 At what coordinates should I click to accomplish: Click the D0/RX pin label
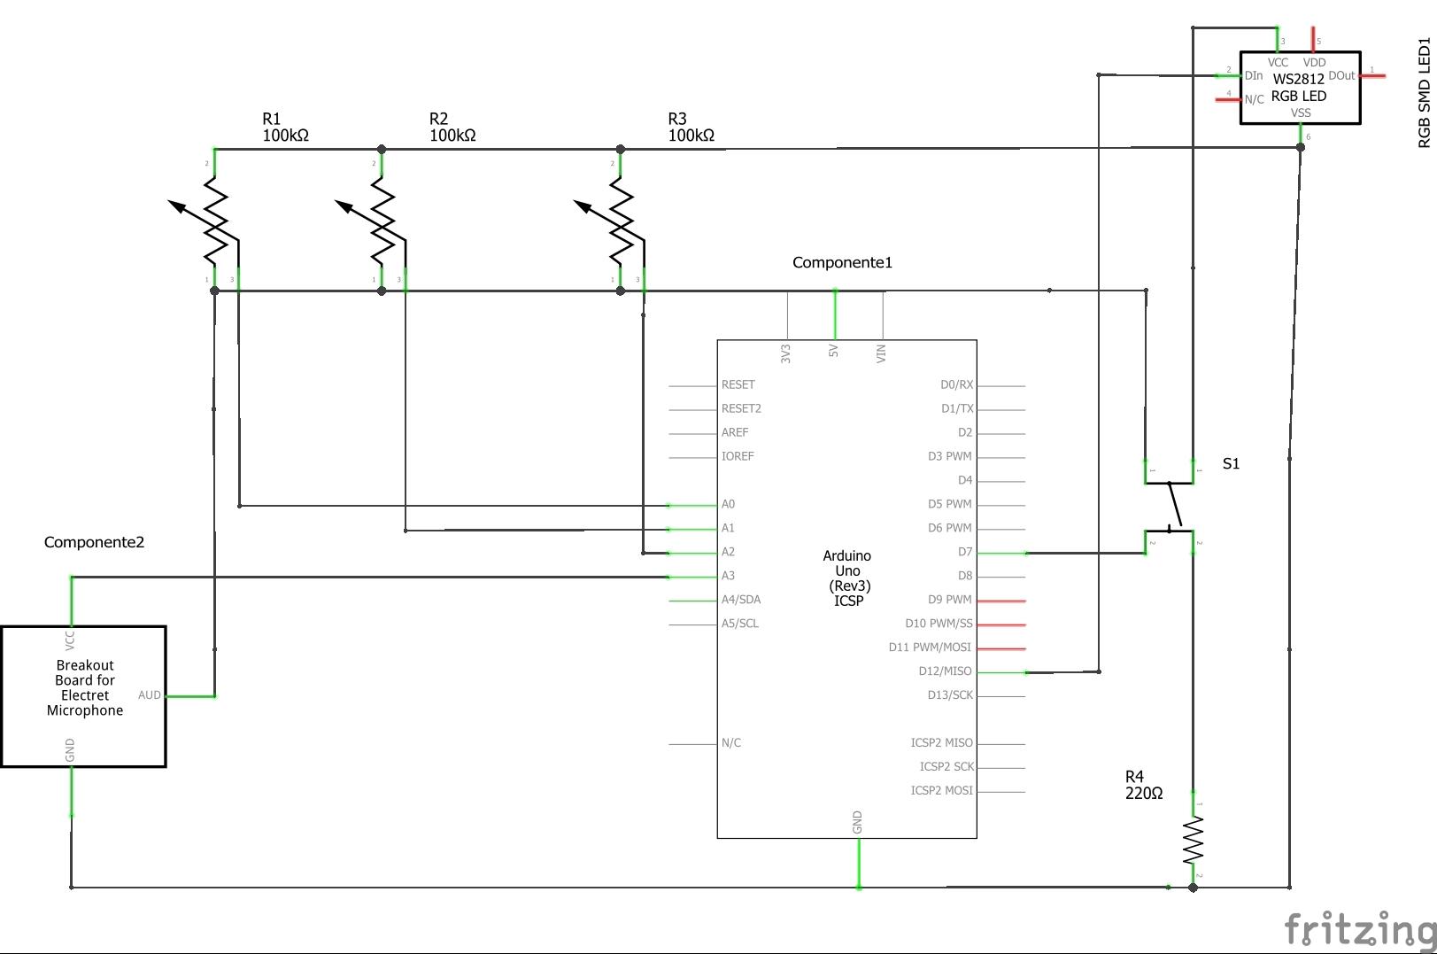(956, 384)
